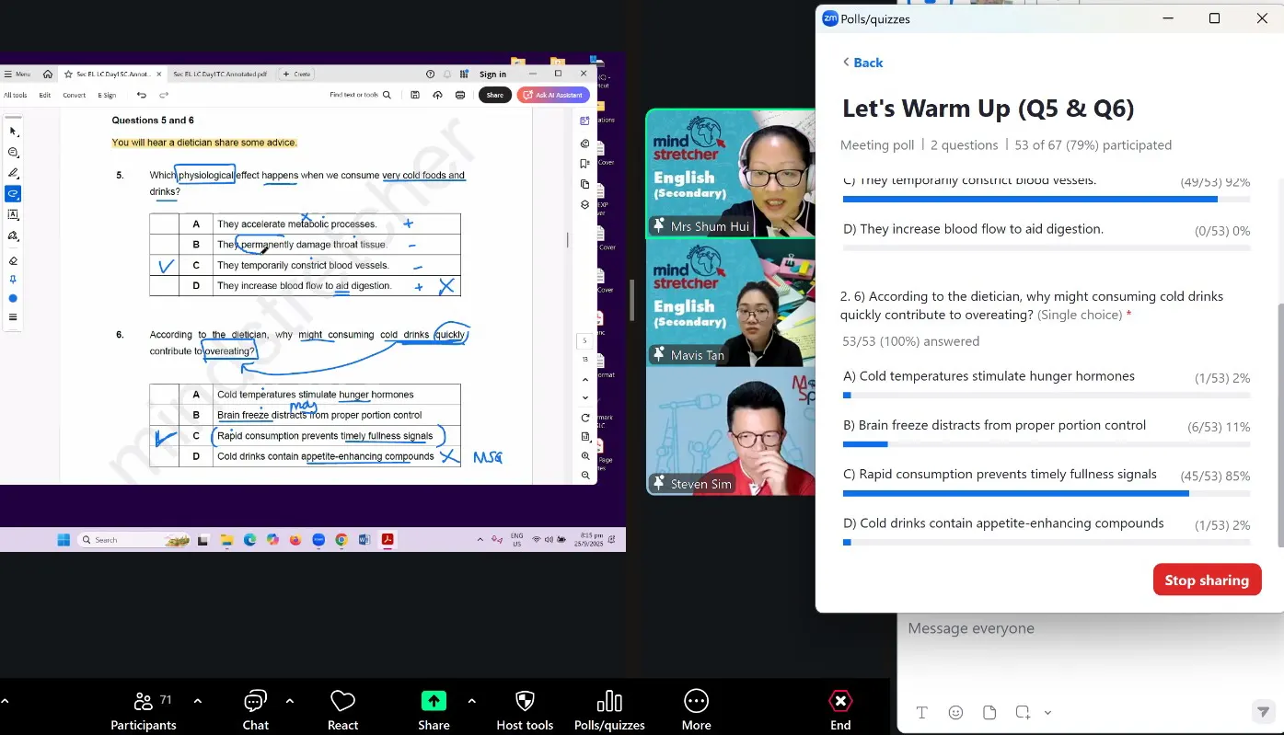Image resolution: width=1284 pixels, height=735 pixels.
Task: Expand the arrow next to Participants
Action: 197,701
